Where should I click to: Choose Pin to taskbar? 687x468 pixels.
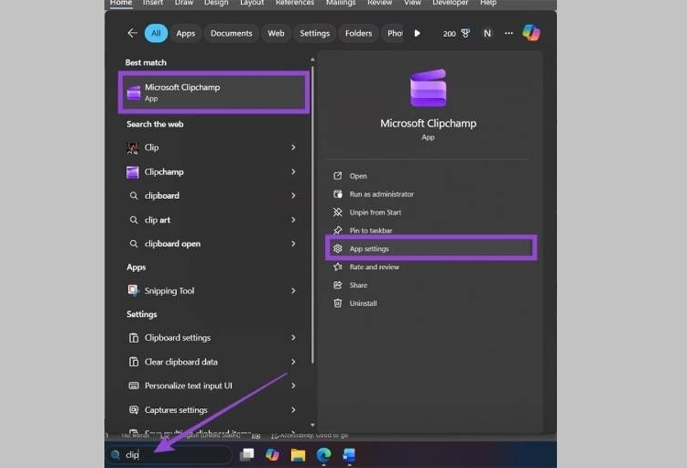point(371,231)
